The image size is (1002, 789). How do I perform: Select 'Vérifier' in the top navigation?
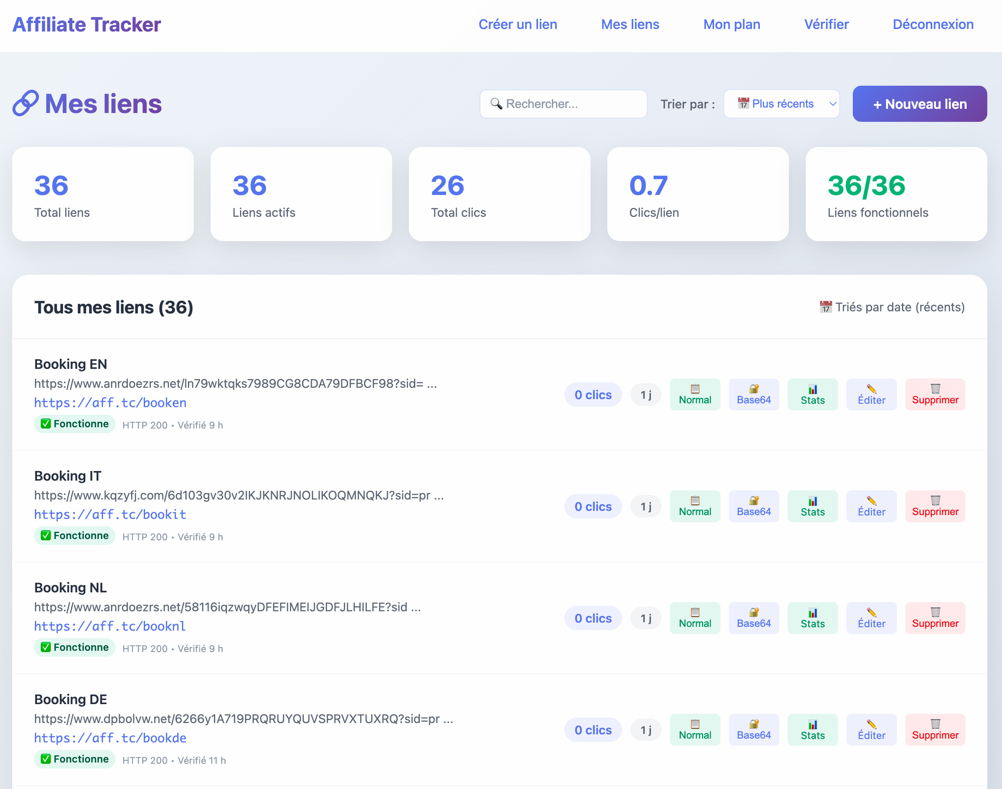tap(826, 24)
